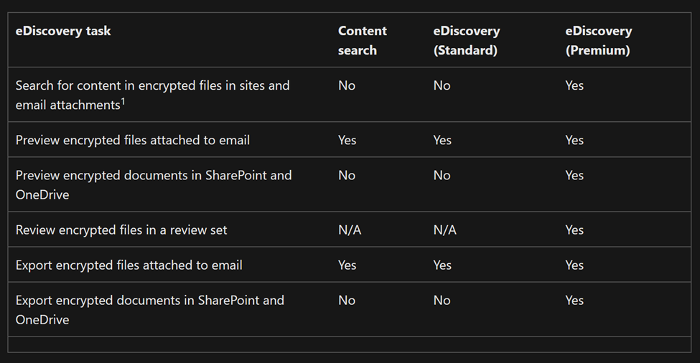Click 'Export encrypted files attached to email' cell
This screenshot has height=363, width=700.
point(129,265)
